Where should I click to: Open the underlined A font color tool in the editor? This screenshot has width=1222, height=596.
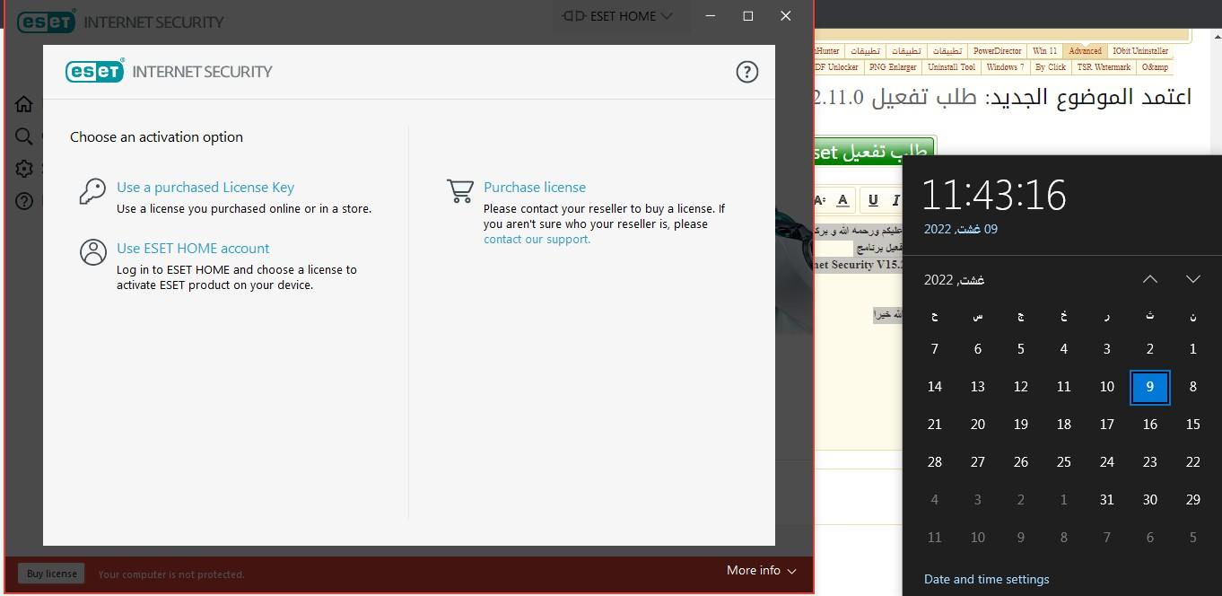coord(842,200)
